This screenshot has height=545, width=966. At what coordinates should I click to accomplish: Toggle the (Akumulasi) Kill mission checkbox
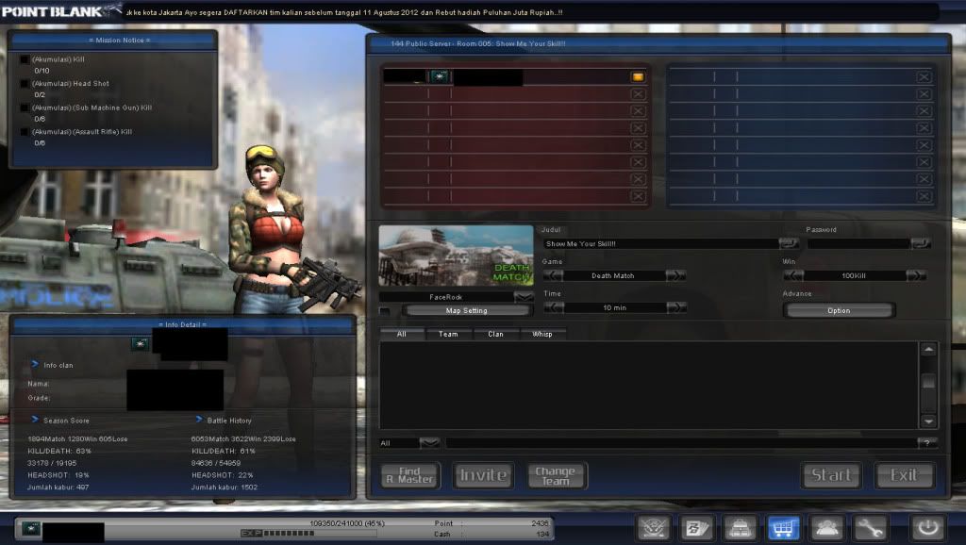(25, 59)
